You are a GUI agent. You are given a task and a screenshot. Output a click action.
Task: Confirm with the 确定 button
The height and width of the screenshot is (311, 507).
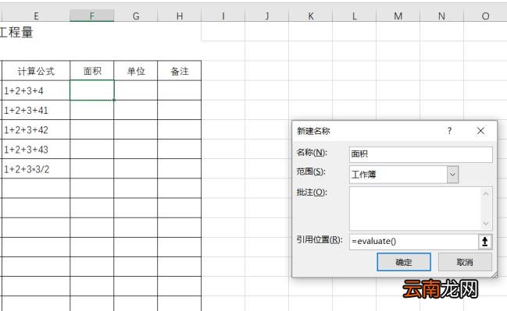click(404, 262)
